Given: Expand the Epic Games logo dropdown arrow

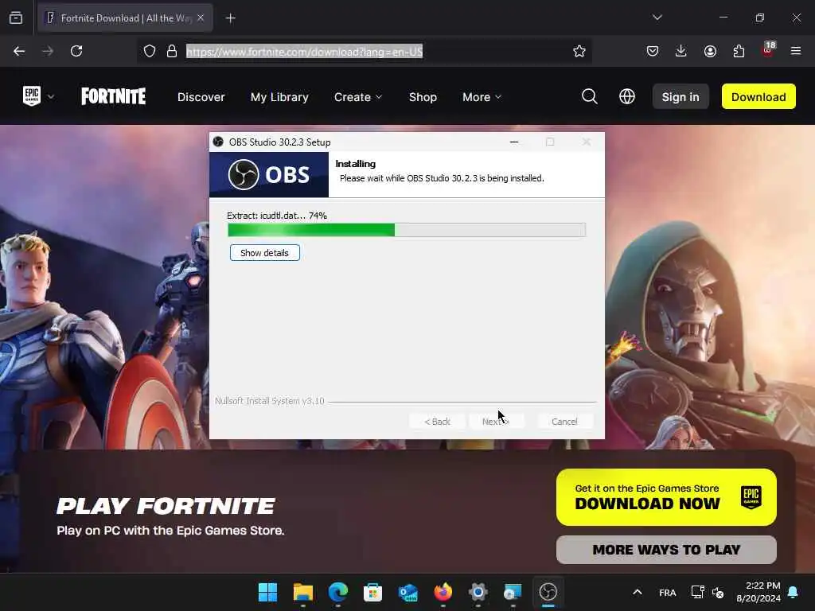Looking at the screenshot, I should [51, 96].
